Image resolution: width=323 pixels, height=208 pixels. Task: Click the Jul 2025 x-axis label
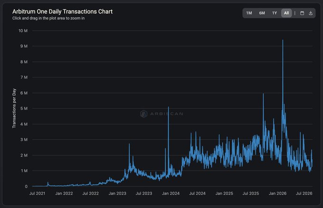click(251, 193)
